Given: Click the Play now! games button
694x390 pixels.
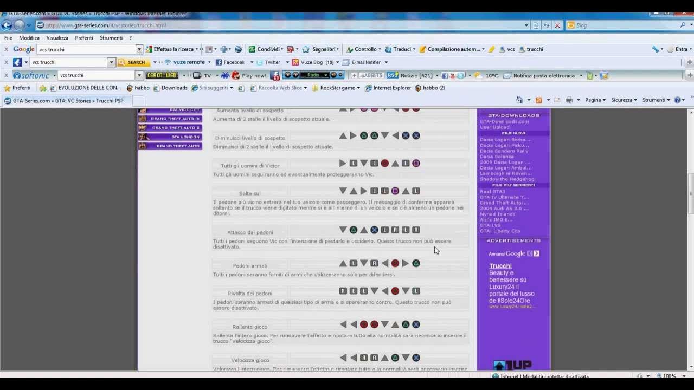Looking at the screenshot, I should [249, 75].
